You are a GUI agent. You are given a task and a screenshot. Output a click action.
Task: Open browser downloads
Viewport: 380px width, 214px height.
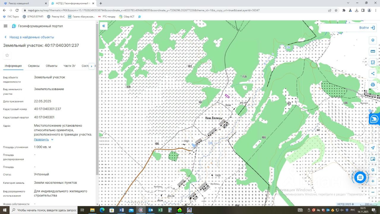pyautogui.click(x=357, y=10)
